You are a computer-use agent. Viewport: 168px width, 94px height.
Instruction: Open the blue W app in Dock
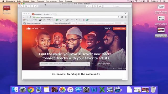pyautogui.click(x=94, y=90)
